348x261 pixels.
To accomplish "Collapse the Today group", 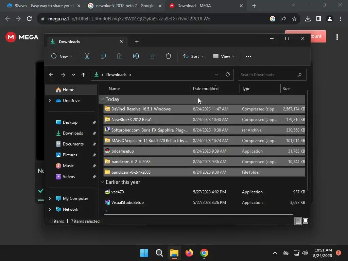I will pyautogui.click(x=102, y=99).
